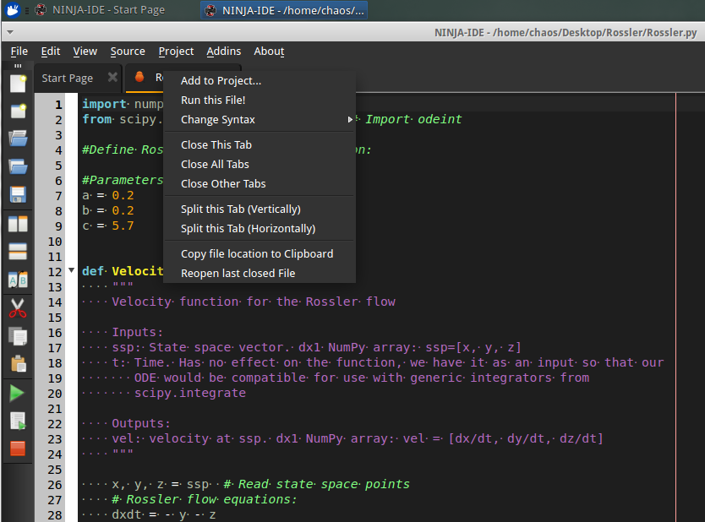This screenshot has height=522, width=705.
Task: Click the Run File document icon
Action: (x=18, y=421)
